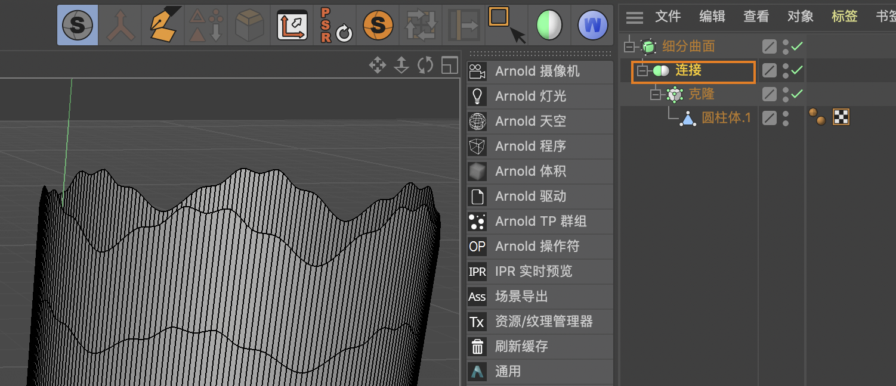This screenshot has width=896, height=386.
Task: Click the triangles and circles arrange icon
Action: [206, 25]
